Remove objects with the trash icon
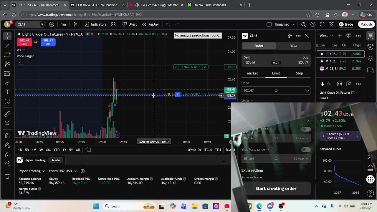This screenshot has width=377, height=212. coord(8,176)
